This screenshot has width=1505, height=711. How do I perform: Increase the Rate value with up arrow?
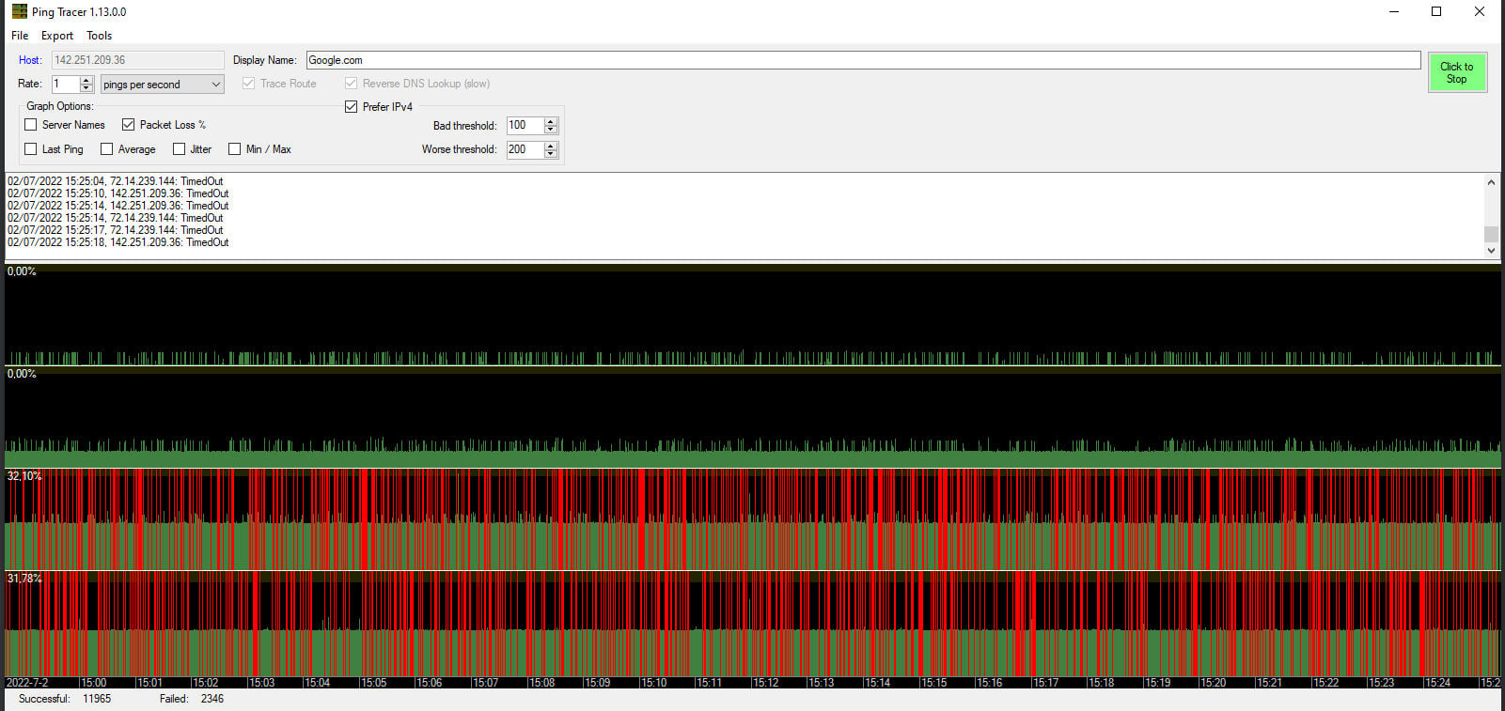(86, 80)
